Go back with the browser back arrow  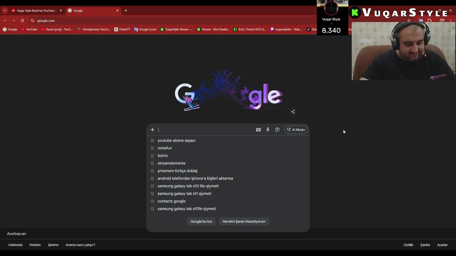click(5, 21)
